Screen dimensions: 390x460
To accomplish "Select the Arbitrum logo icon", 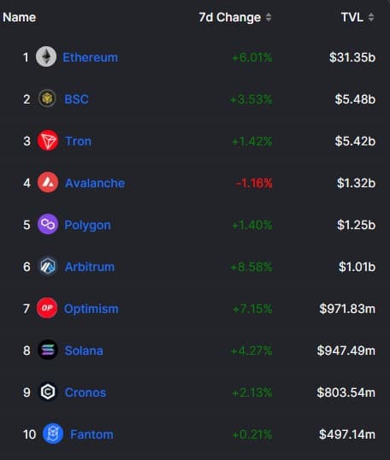I will coord(48,267).
